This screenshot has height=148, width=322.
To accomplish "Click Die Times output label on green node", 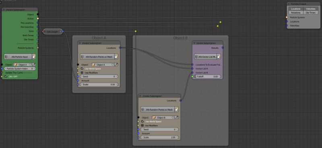I will (x=29, y=39).
